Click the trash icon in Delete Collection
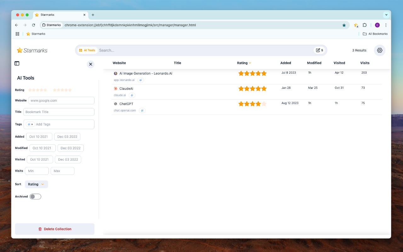The height and width of the screenshot is (252, 403). [x=40, y=229]
